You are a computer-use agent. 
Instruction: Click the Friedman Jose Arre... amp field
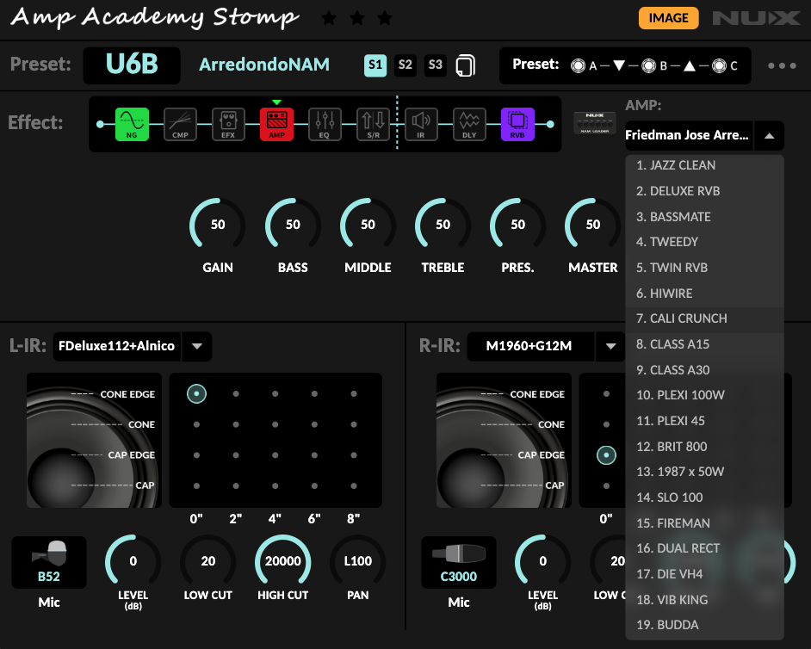(x=689, y=135)
